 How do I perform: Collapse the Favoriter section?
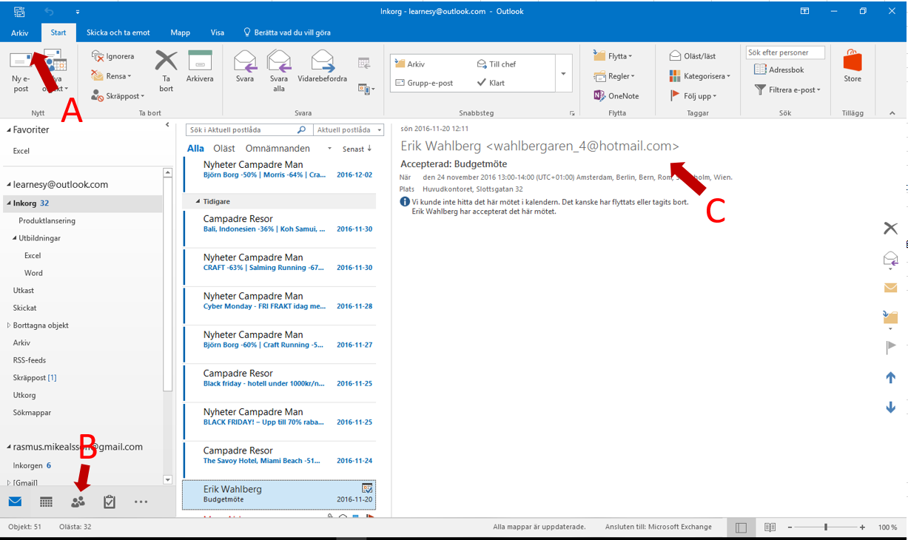(9, 129)
